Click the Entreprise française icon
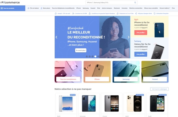The width and height of the screenshot is (178, 117). coord(154,14)
